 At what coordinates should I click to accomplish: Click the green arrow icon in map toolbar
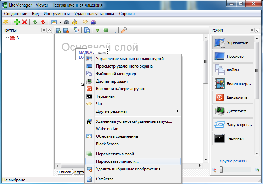point(98,30)
